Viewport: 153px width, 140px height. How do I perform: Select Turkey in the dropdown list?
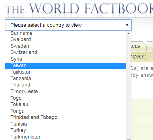[x=66, y=130]
